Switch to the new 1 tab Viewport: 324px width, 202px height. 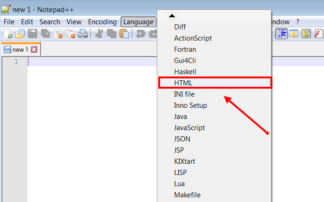coord(20,49)
